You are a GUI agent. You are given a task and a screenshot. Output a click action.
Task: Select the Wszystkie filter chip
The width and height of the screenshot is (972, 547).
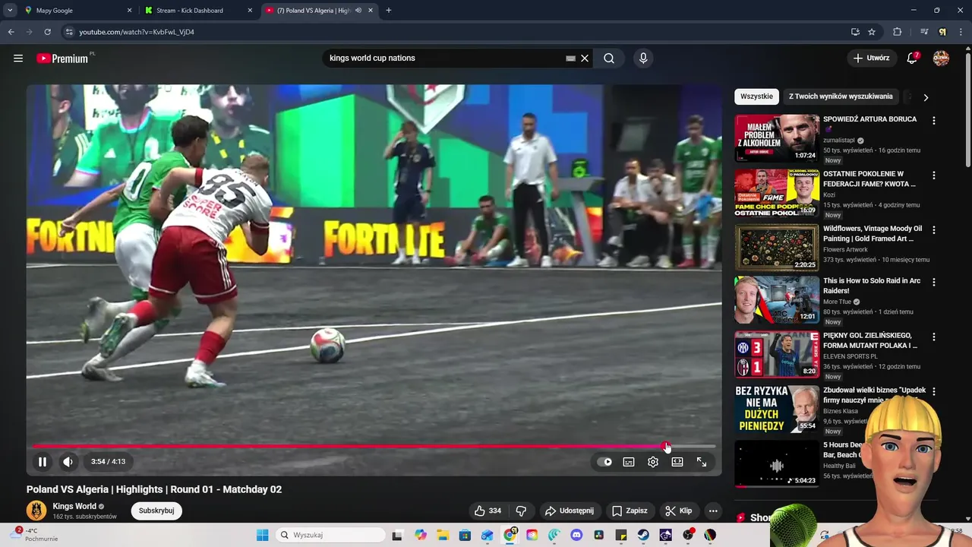(756, 96)
